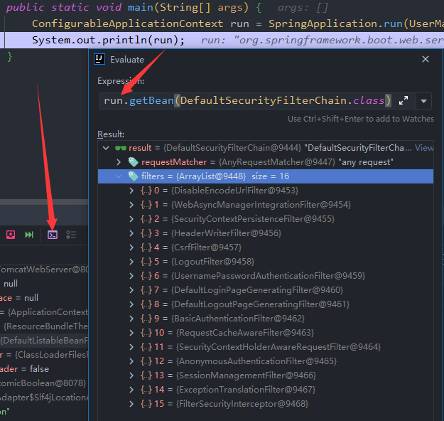This screenshot has height=421, width=444.
Task: Click the tag icon next to requestMatcher
Action: [x=133, y=162]
